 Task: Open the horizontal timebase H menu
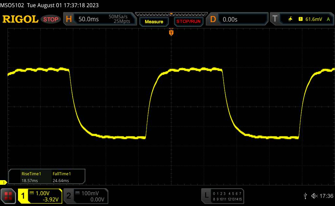pyautogui.click(x=69, y=19)
